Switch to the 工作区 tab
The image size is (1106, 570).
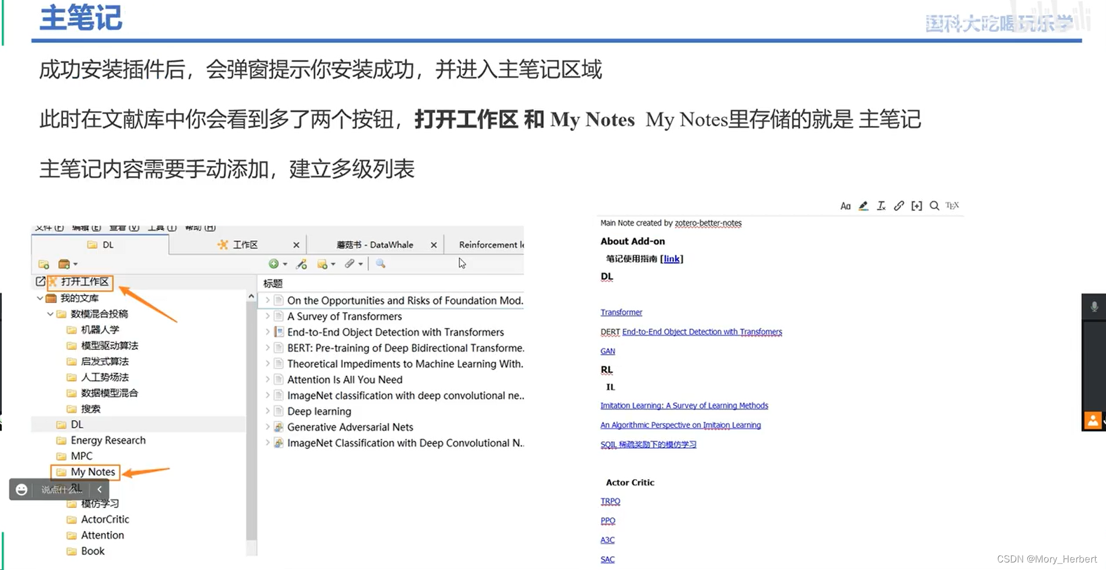(237, 244)
